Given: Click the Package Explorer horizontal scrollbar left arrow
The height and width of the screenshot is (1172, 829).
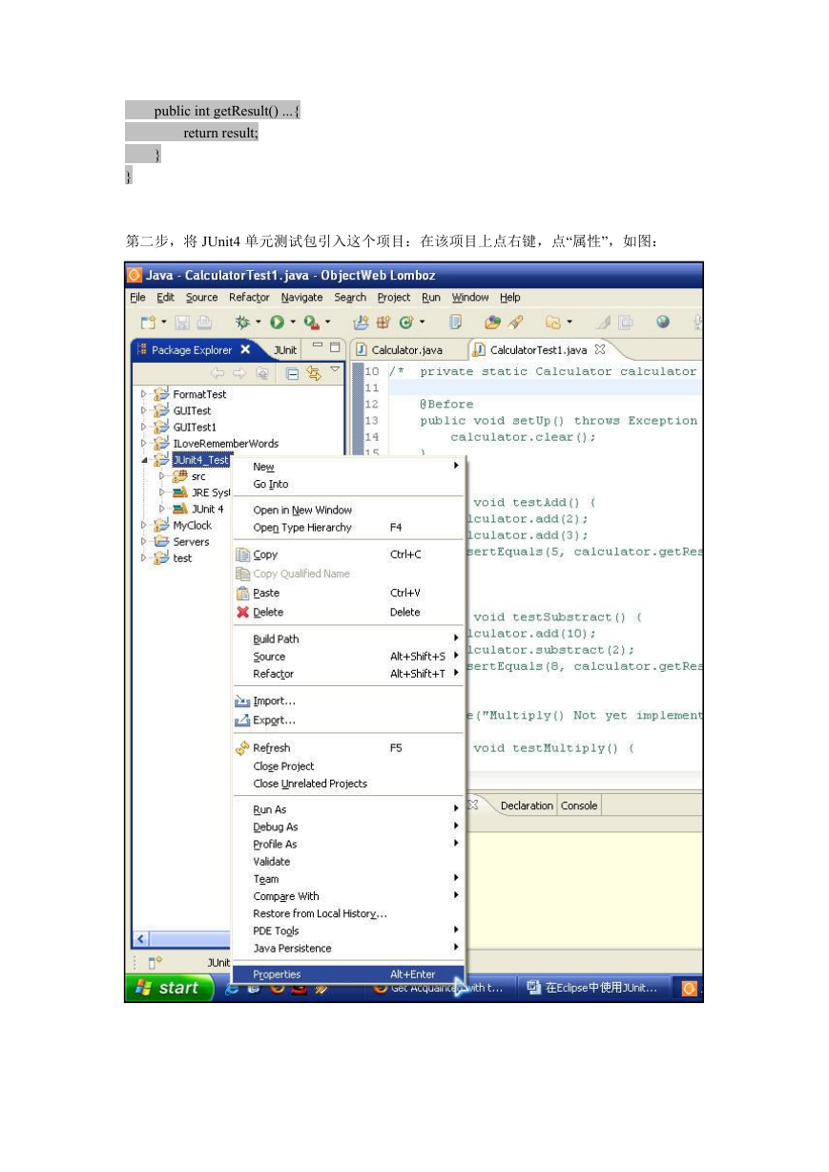Looking at the screenshot, I should coord(139,938).
